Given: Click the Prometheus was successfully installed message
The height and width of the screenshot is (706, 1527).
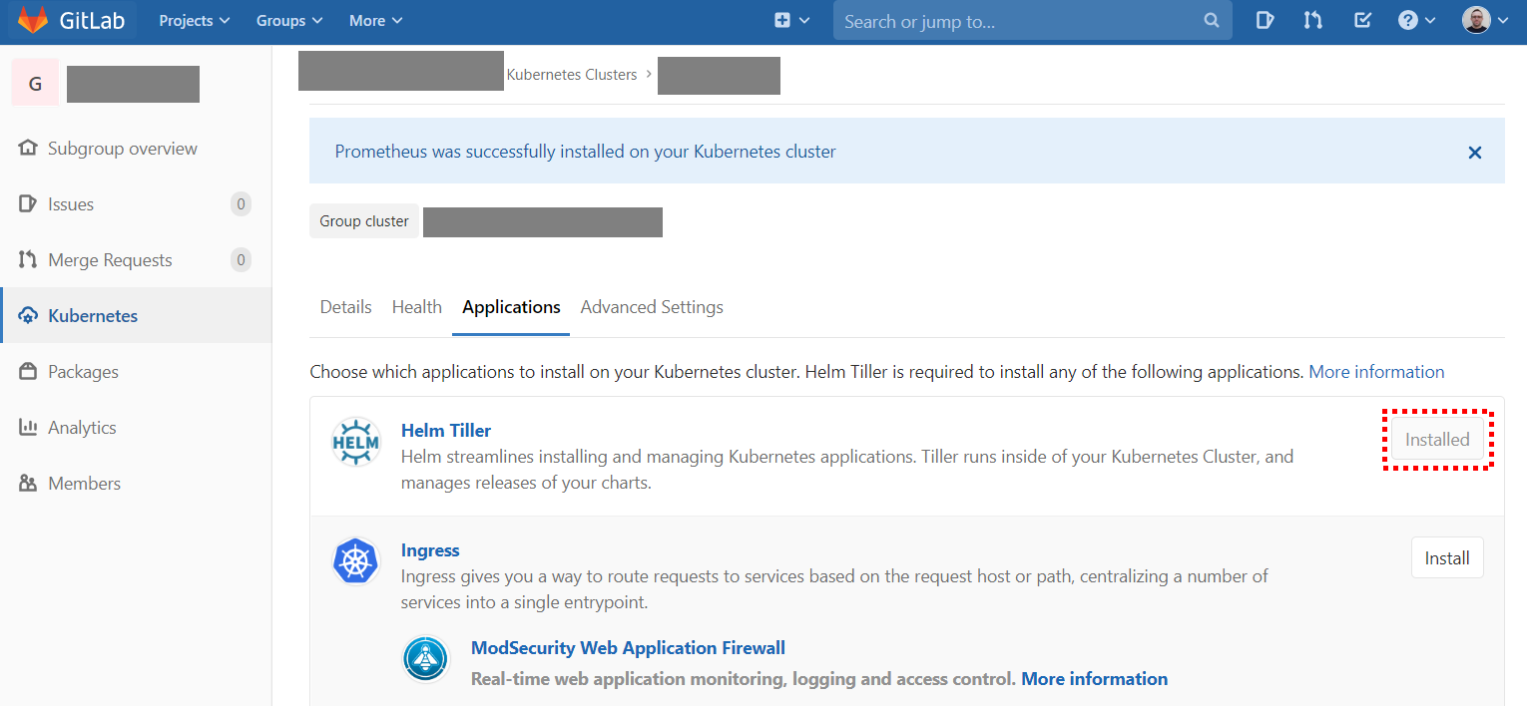Looking at the screenshot, I should pyautogui.click(x=586, y=153).
